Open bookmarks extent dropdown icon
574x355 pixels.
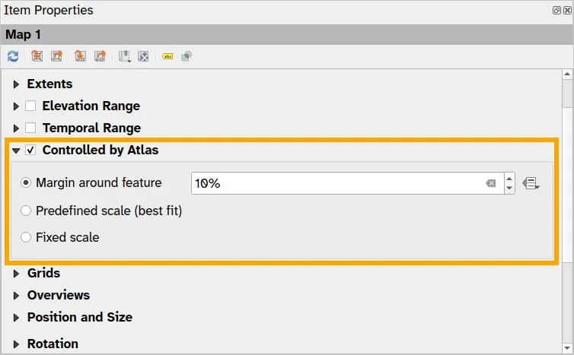click(124, 56)
